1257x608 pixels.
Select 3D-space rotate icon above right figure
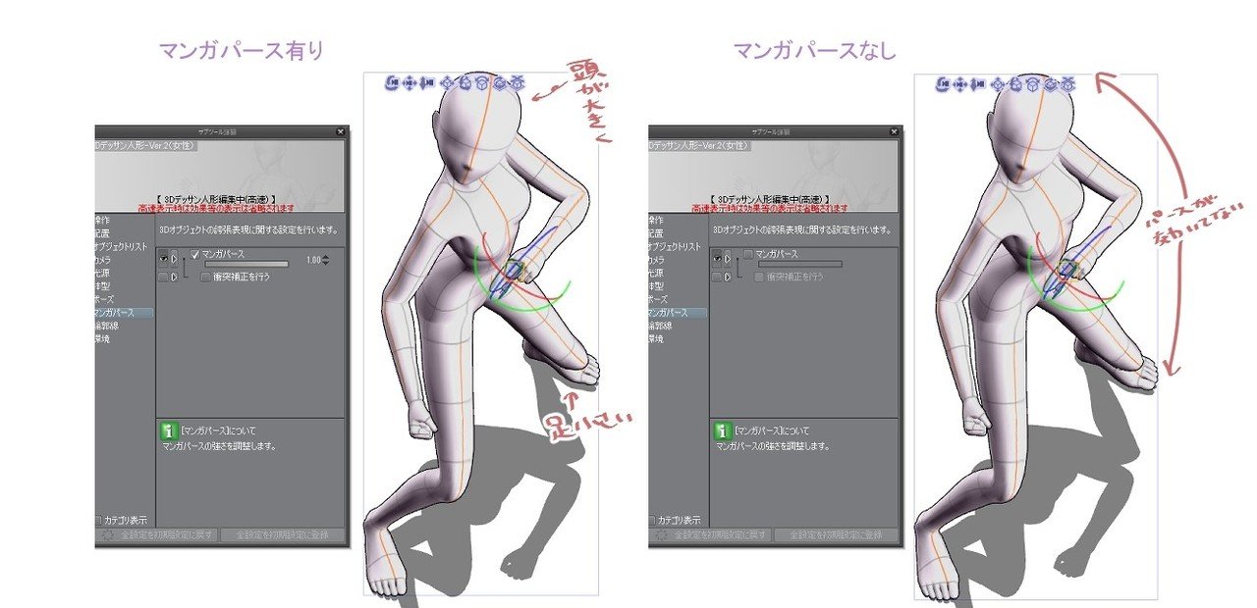pos(1050,84)
